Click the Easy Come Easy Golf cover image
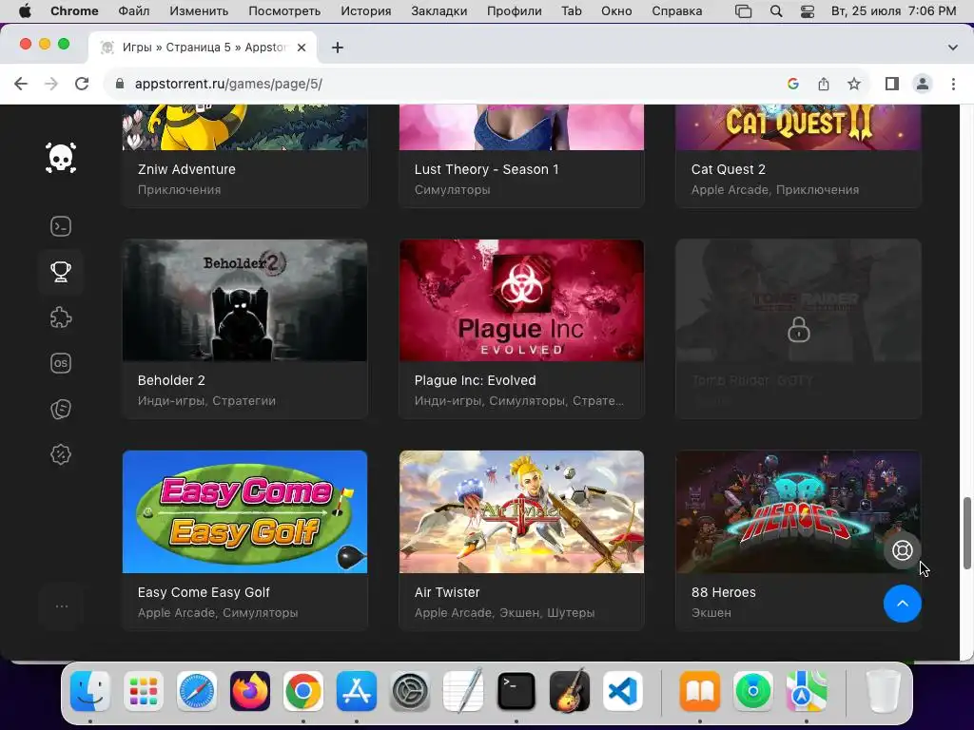Image resolution: width=974 pixels, height=730 pixels. tap(244, 511)
